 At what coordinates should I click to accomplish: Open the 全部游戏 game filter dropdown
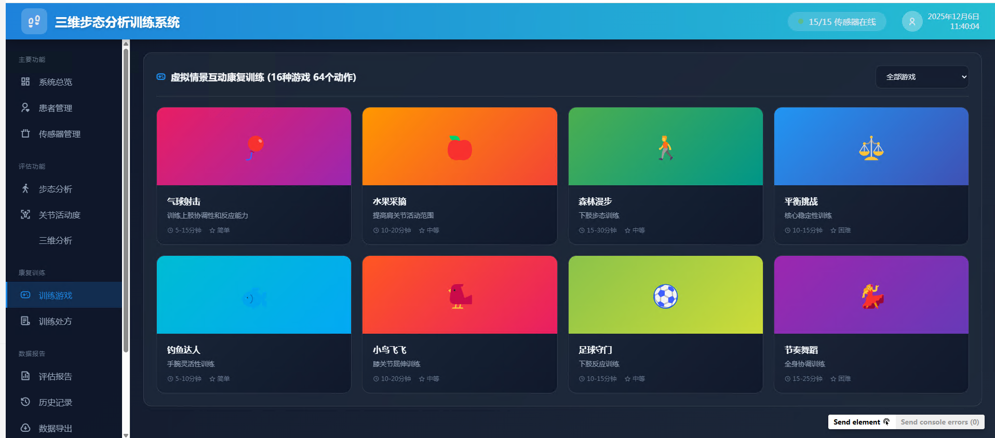[922, 77]
